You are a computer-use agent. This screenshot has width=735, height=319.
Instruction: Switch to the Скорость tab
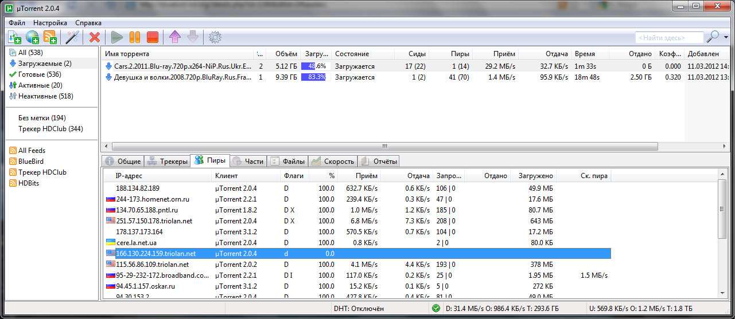coord(332,162)
